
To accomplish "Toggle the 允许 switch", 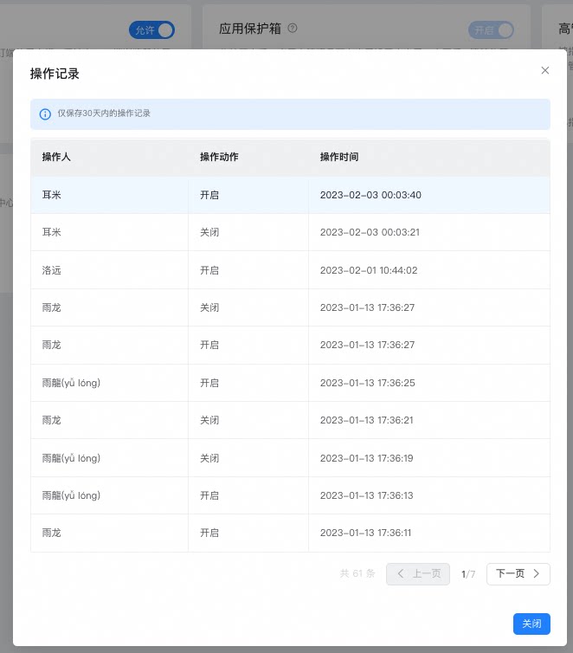I will point(151,30).
